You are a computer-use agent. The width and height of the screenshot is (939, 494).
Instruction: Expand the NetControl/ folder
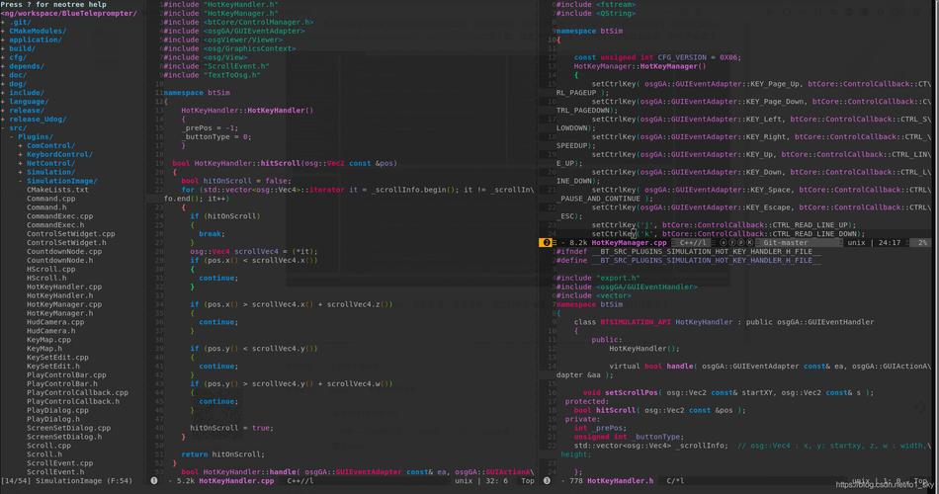21,163
